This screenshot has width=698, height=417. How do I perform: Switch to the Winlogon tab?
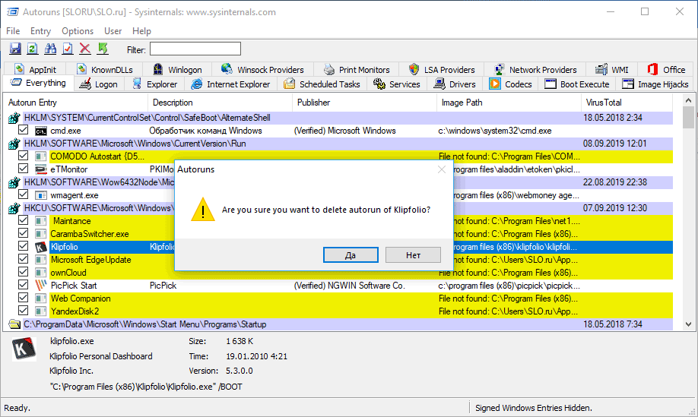tap(177, 70)
